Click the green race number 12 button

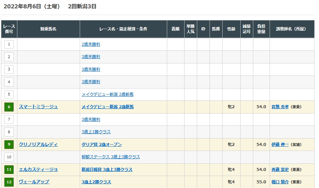[x=9, y=182]
